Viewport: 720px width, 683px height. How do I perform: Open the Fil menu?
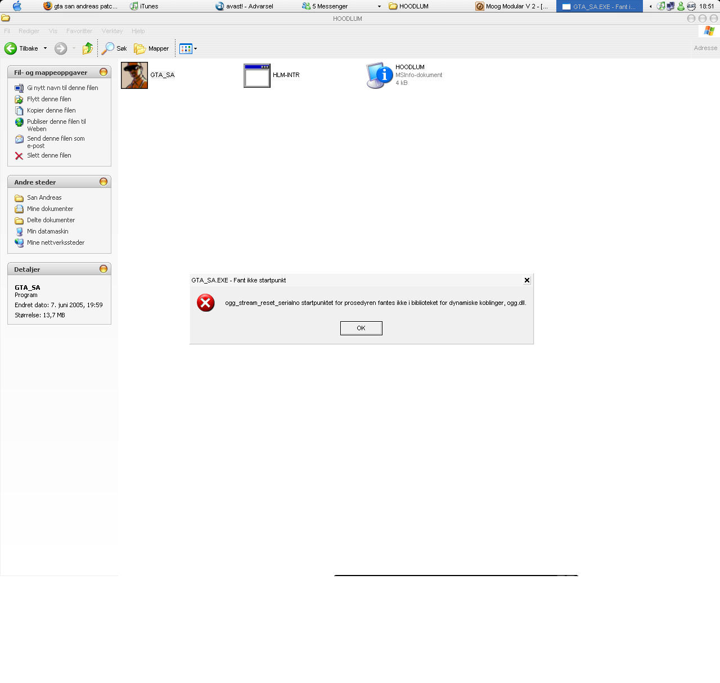(7, 31)
